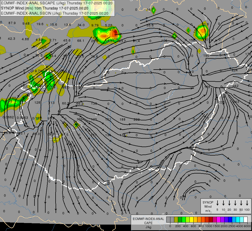Viewport: 252px width, 231px height.
Task: Click the 89.0 value on the map
Action: (x=36, y=134)
